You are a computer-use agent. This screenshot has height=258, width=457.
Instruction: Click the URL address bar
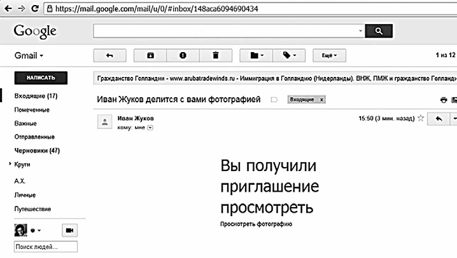pyautogui.click(x=251, y=9)
